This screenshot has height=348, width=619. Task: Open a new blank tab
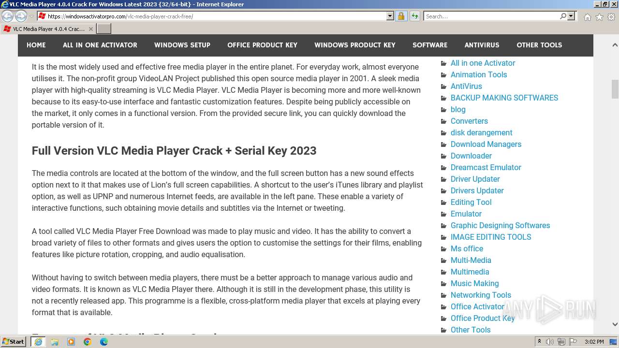104,29
